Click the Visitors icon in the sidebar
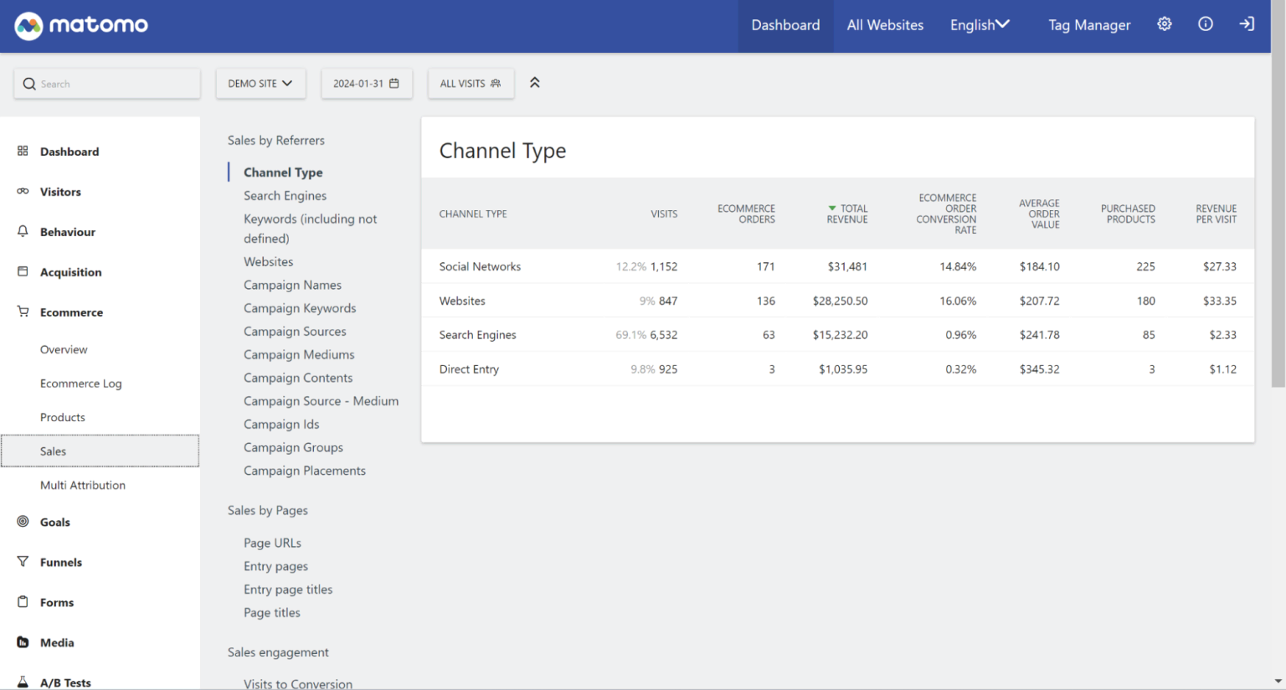Image resolution: width=1286 pixels, height=690 pixels. tap(21, 191)
